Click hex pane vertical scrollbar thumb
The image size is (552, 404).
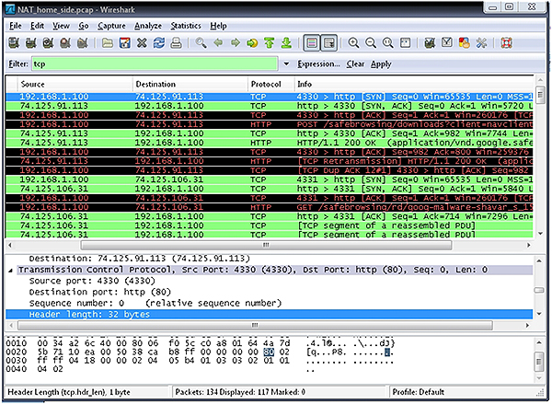click(539, 362)
